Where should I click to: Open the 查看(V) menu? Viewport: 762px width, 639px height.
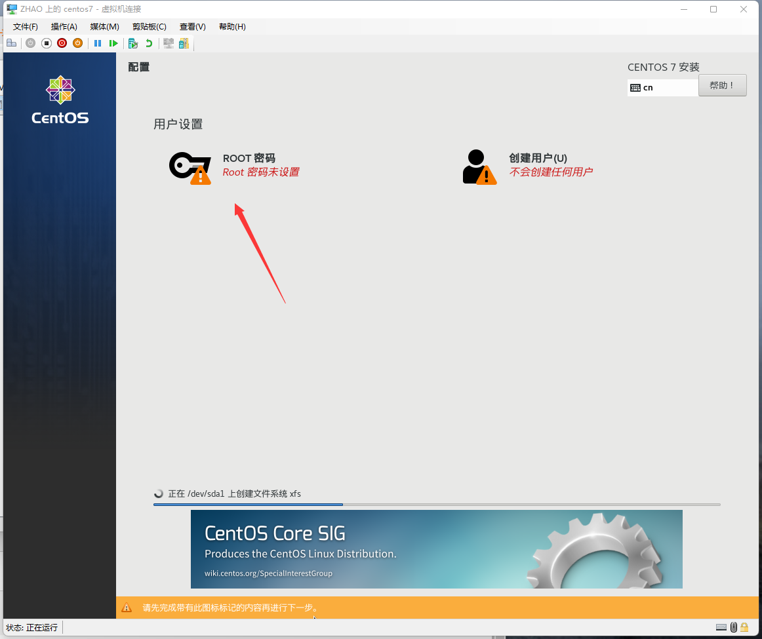pos(192,27)
